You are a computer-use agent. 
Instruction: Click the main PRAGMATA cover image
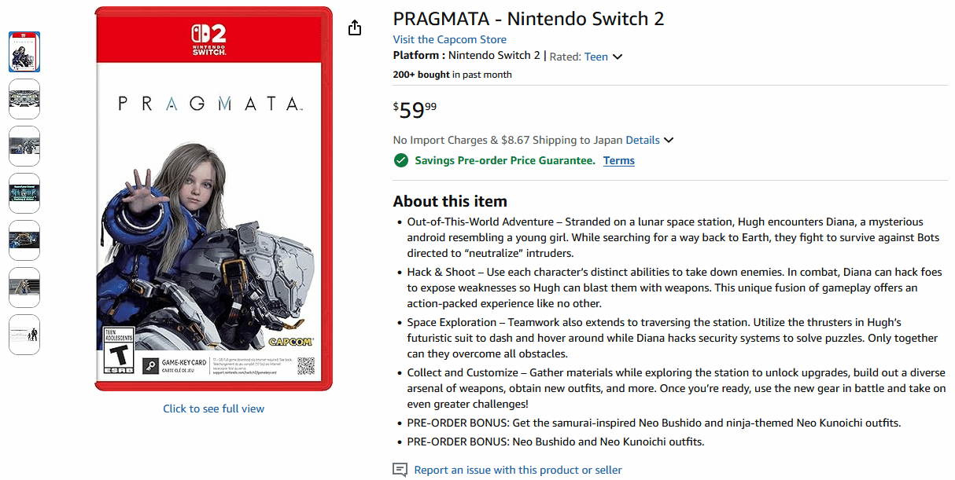point(213,198)
